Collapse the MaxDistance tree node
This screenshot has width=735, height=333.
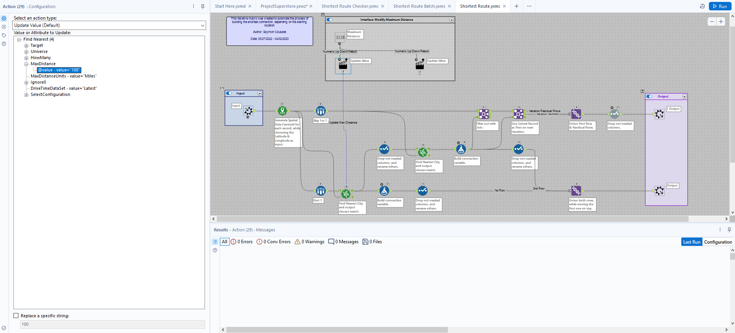pyautogui.click(x=26, y=64)
